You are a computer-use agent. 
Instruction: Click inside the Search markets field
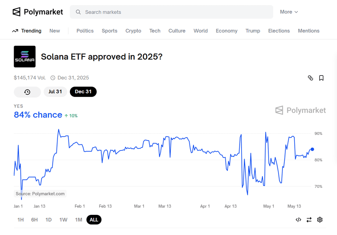(171, 12)
